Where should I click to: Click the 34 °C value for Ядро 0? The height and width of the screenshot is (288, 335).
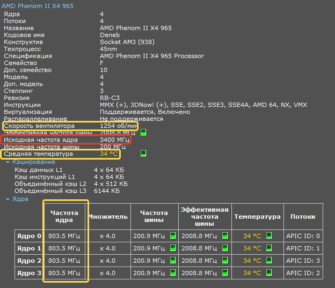[252, 236]
